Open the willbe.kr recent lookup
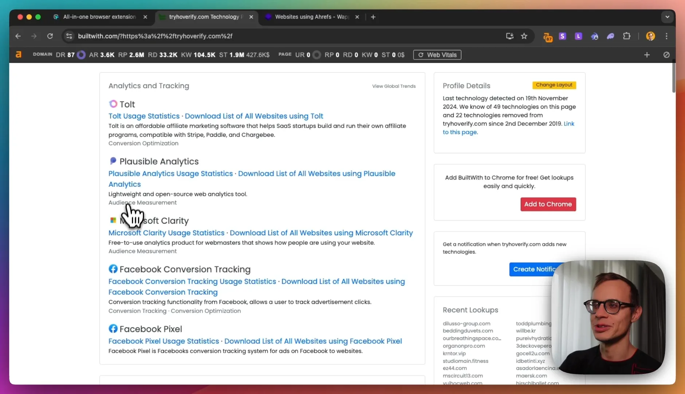This screenshot has width=685, height=394. click(526, 331)
